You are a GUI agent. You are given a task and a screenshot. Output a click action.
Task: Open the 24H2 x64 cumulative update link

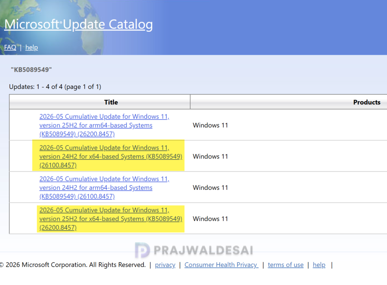[x=111, y=156]
